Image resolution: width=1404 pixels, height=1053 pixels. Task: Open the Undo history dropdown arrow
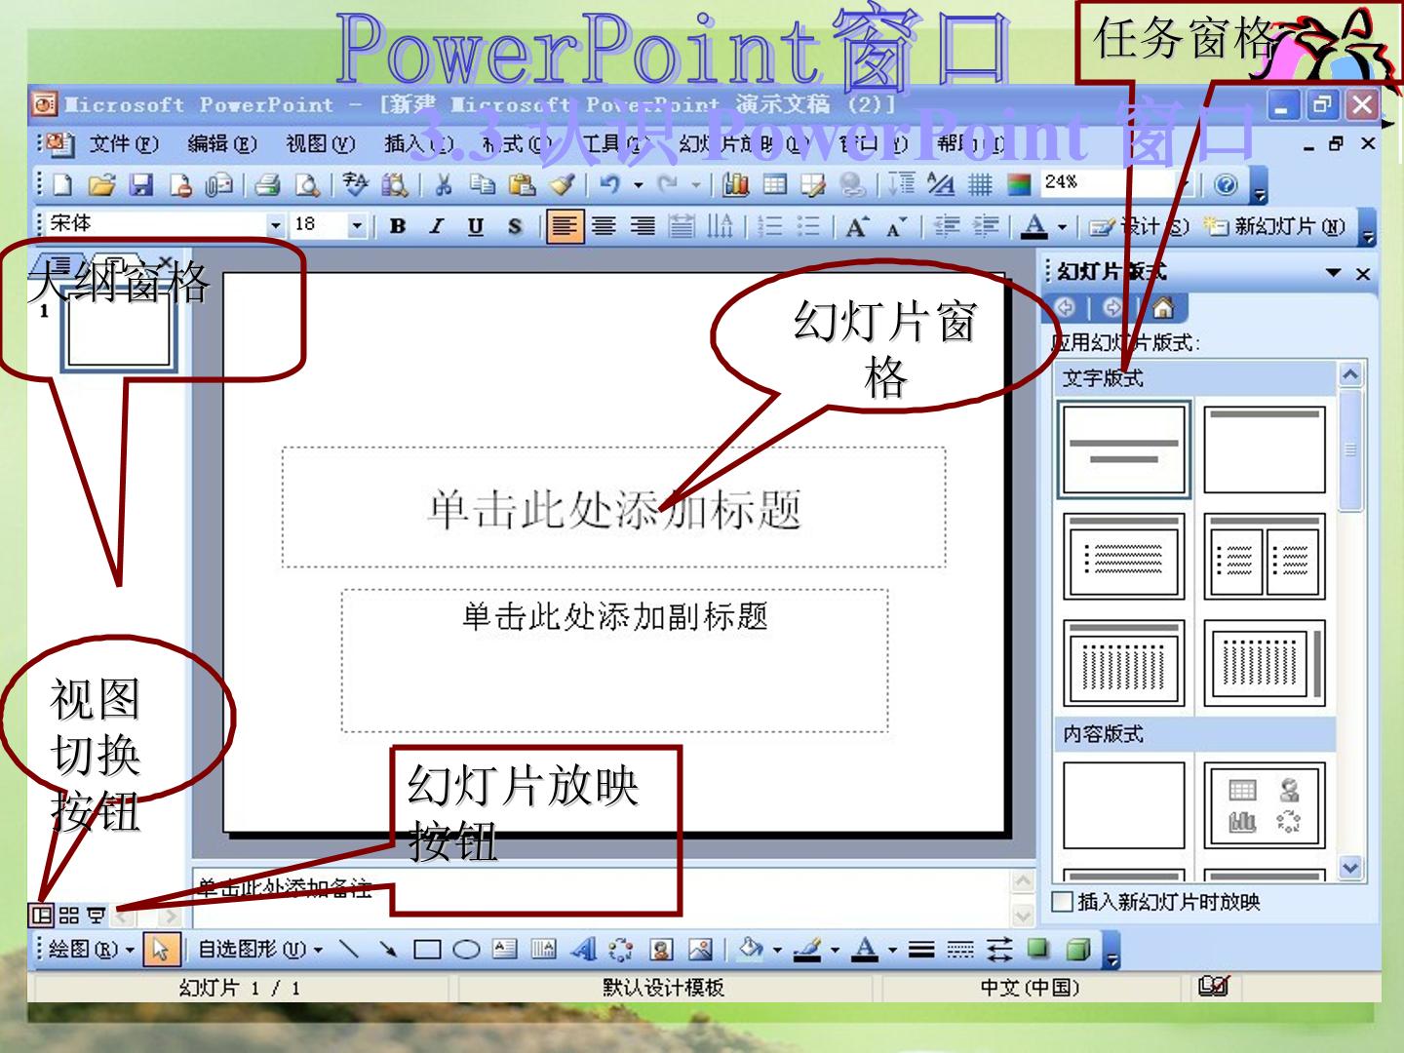pyautogui.click(x=639, y=184)
